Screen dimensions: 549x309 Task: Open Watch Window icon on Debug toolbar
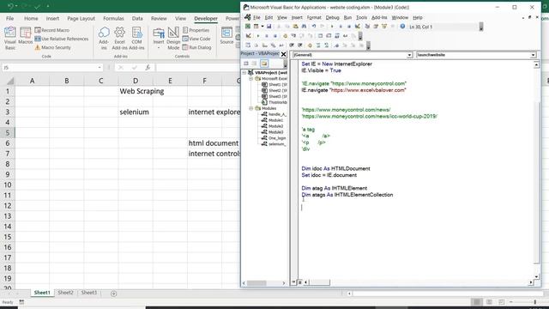coord(337,36)
